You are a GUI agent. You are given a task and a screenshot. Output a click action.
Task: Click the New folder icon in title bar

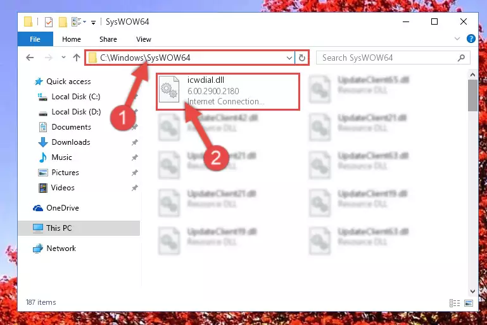[63, 22]
